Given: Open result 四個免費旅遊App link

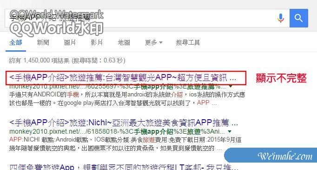Looking at the screenshot, I should pos(124,167).
